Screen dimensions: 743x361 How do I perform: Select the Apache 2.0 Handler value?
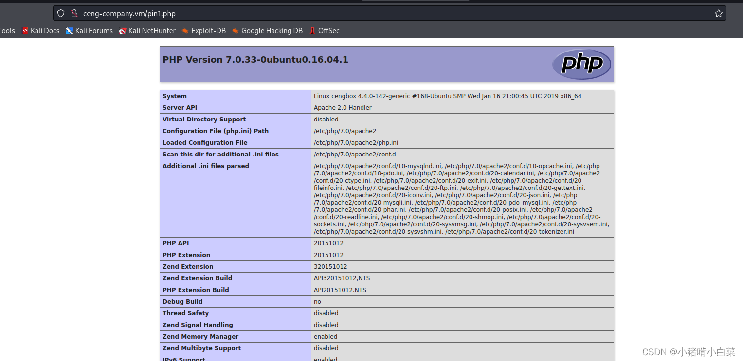tap(343, 108)
